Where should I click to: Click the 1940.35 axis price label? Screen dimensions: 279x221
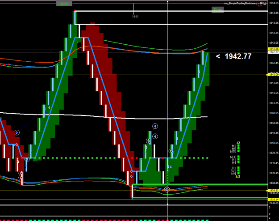click(274, 133)
